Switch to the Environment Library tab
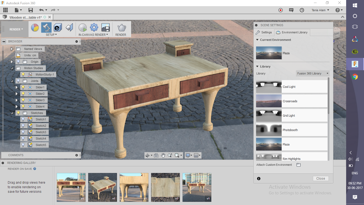The image size is (364, 205). 292,32
